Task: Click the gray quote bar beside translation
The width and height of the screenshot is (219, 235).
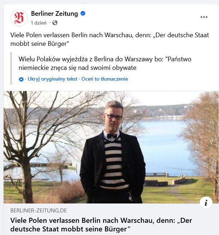Action: (x=11, y=68)
